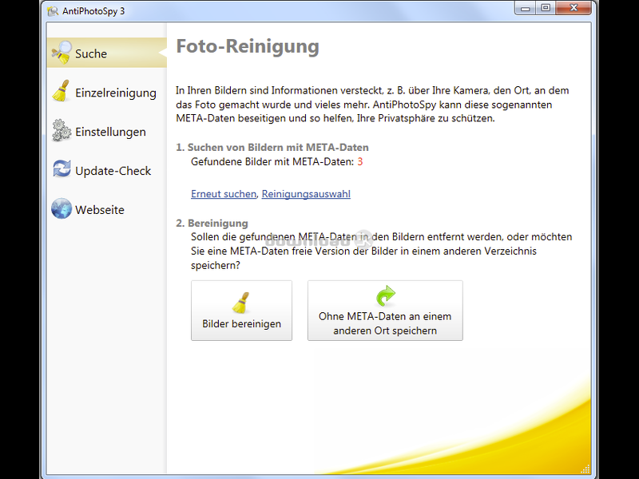Open the Suche sidebar label

coord(91,53)
